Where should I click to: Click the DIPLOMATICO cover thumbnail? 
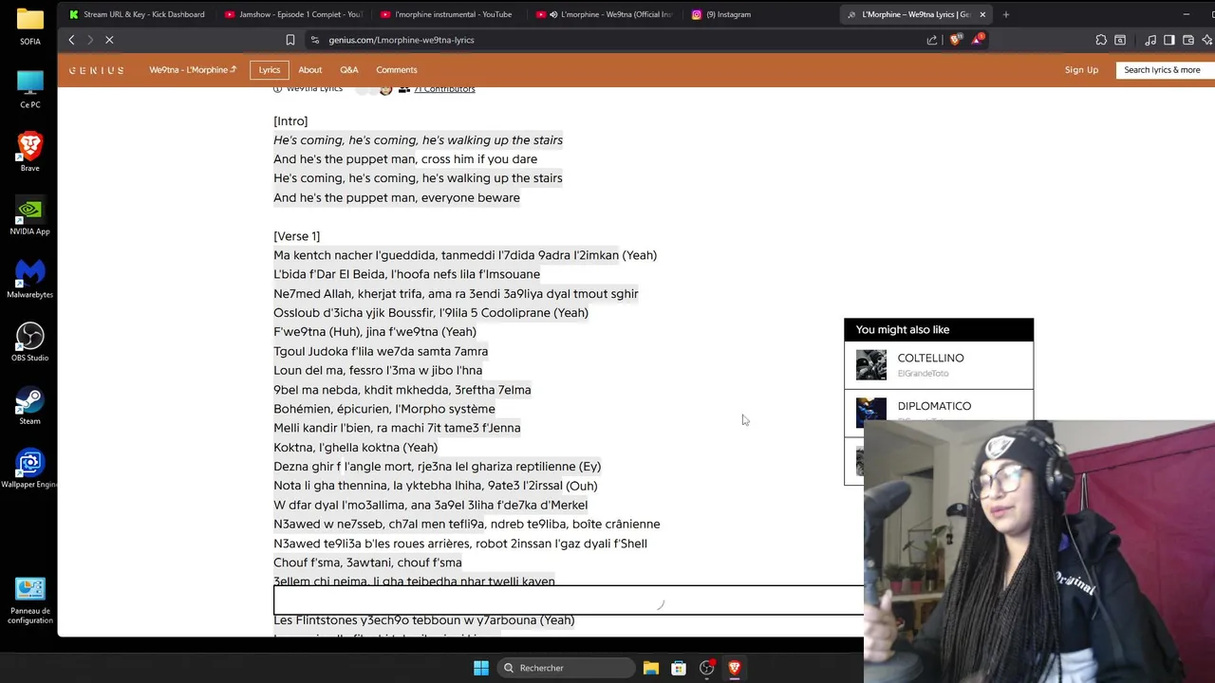[x=870, y=411]
